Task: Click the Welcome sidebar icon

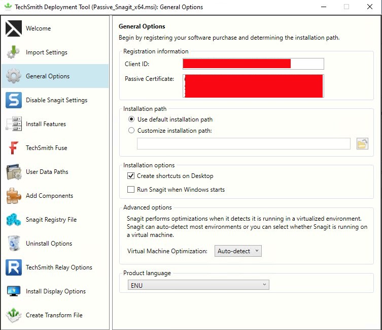Action: (14, 28)
